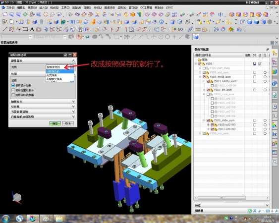Confirm with the green 确定 button
This screenshot has height=223, width=279.
55,123
